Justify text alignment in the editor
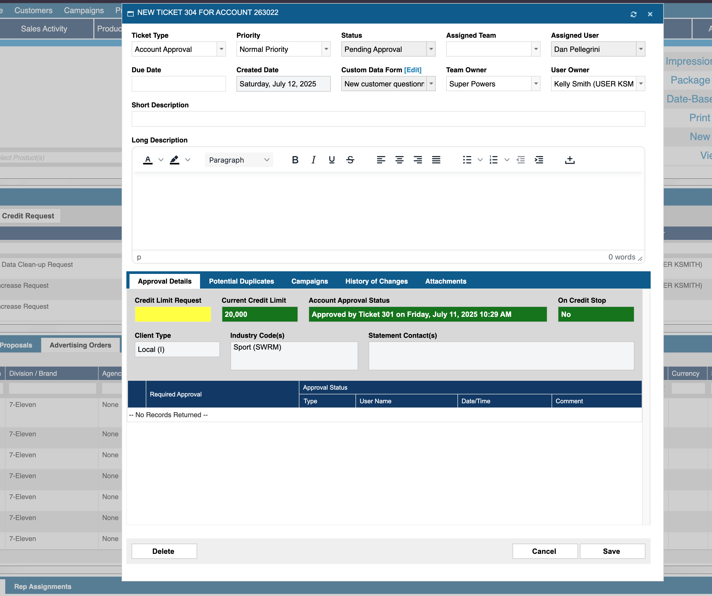712x596 pixels. click(436, 160)
